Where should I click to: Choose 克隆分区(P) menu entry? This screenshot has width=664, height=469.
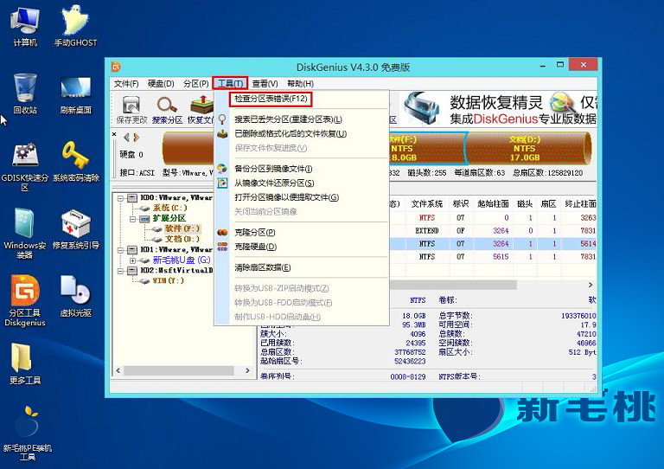[254, 232]
